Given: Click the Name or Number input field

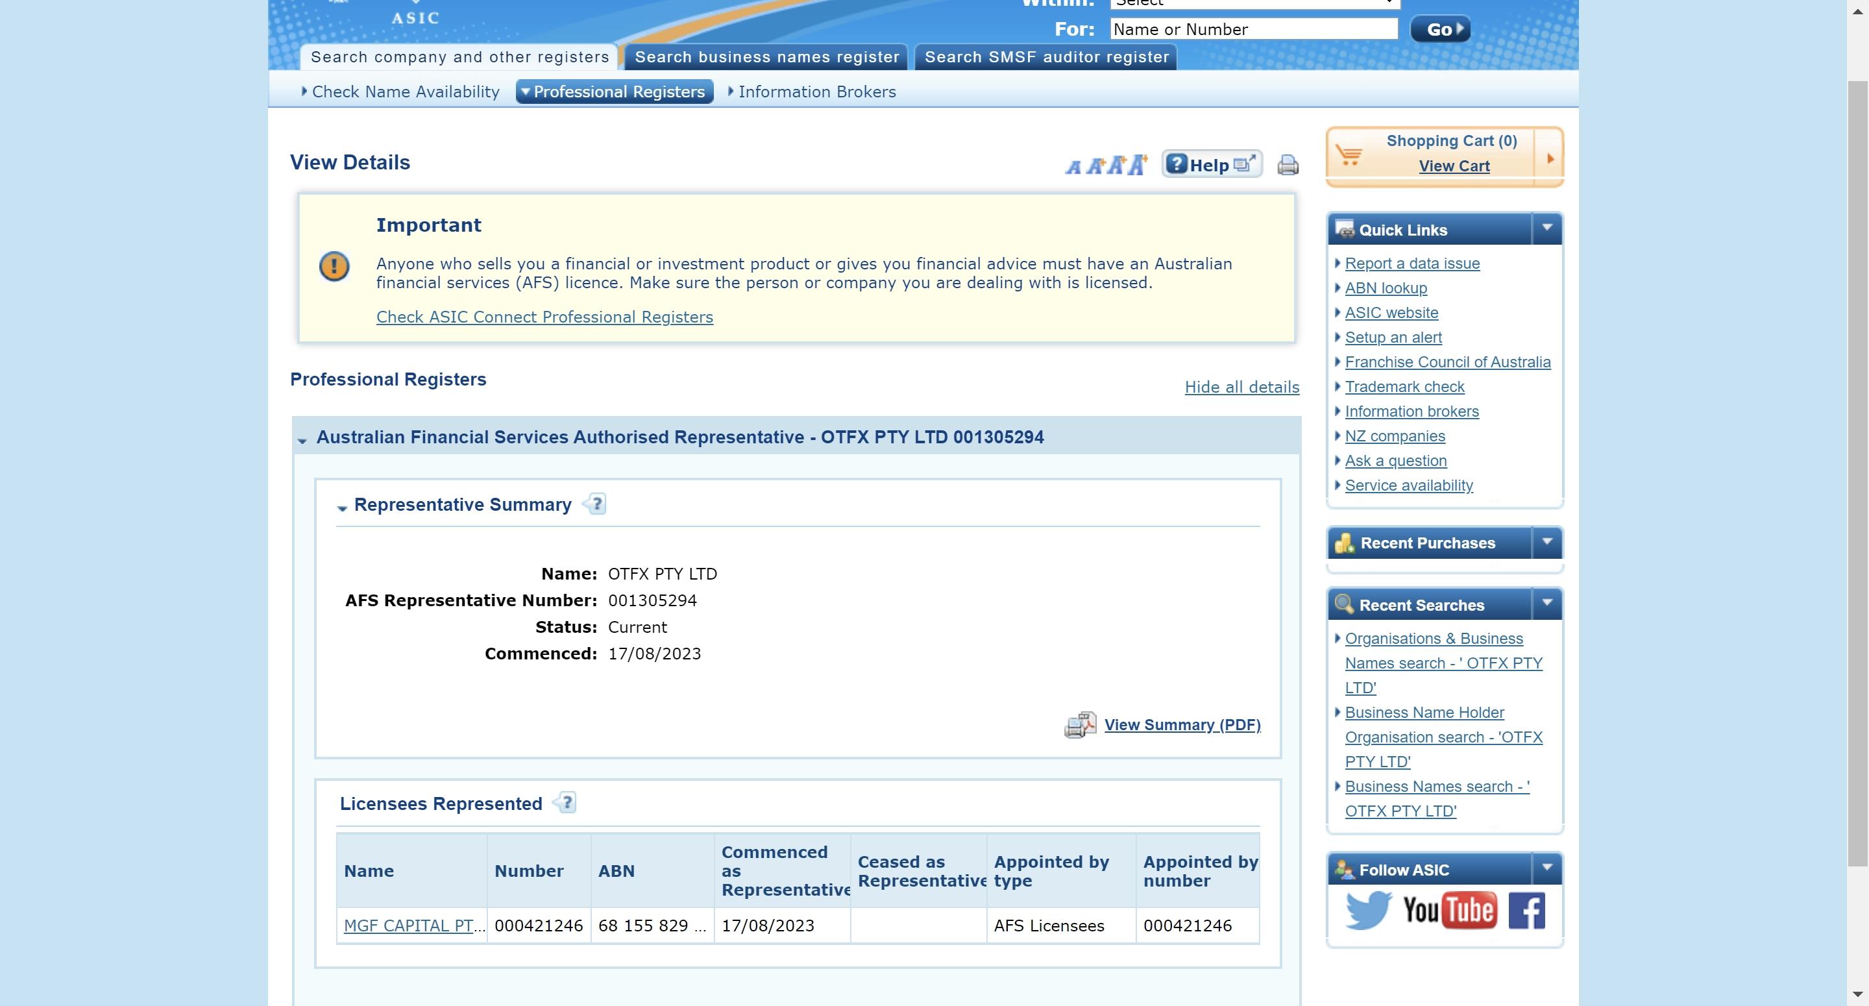Looking at the screenshot, I should [x=1250, y=27].
